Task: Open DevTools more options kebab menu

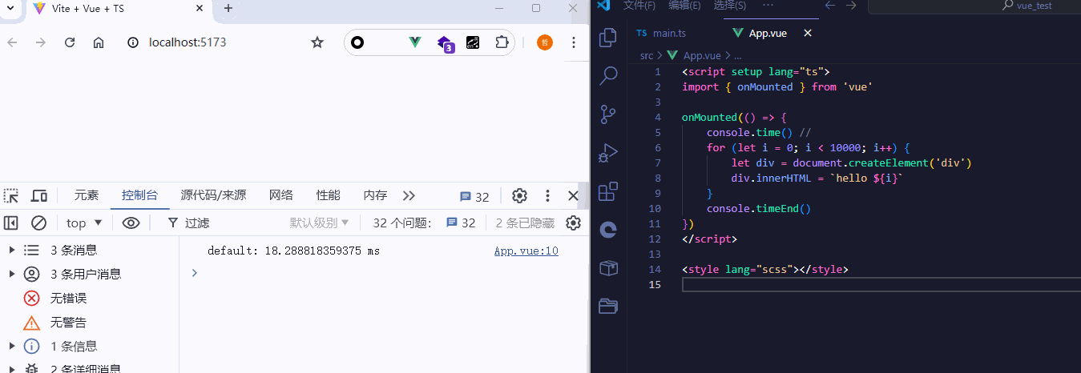Action: click(x=547, y=196)
